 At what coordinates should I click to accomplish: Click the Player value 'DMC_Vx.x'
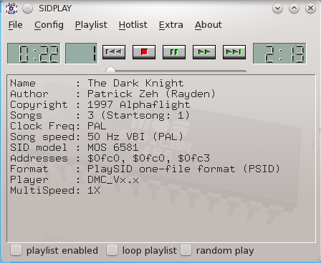tap(113, 179)
